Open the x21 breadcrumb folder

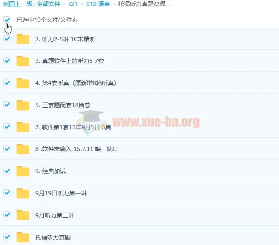(x=73, y=4)
